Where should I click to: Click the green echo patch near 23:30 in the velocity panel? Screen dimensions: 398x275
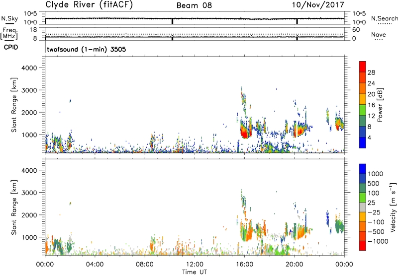point(339,226)
